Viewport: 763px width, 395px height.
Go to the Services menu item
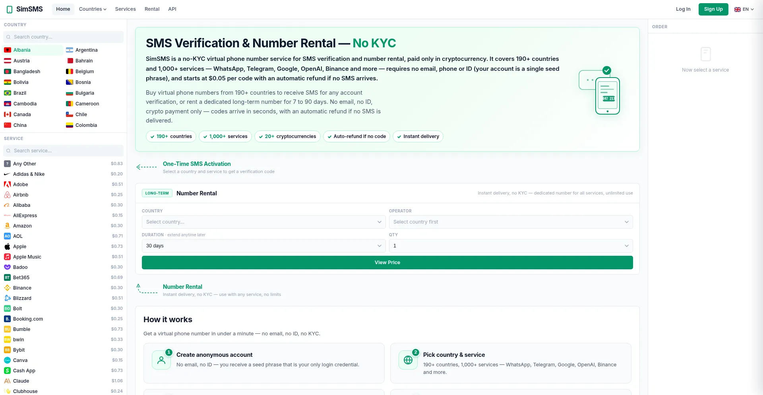click(125, 9)
